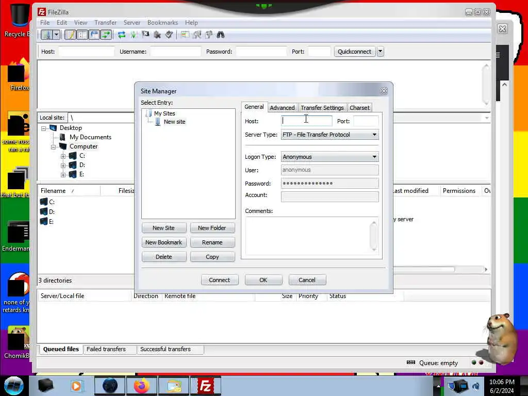Click the Connect button
The image size is (528, 396).
coord(220,280)
